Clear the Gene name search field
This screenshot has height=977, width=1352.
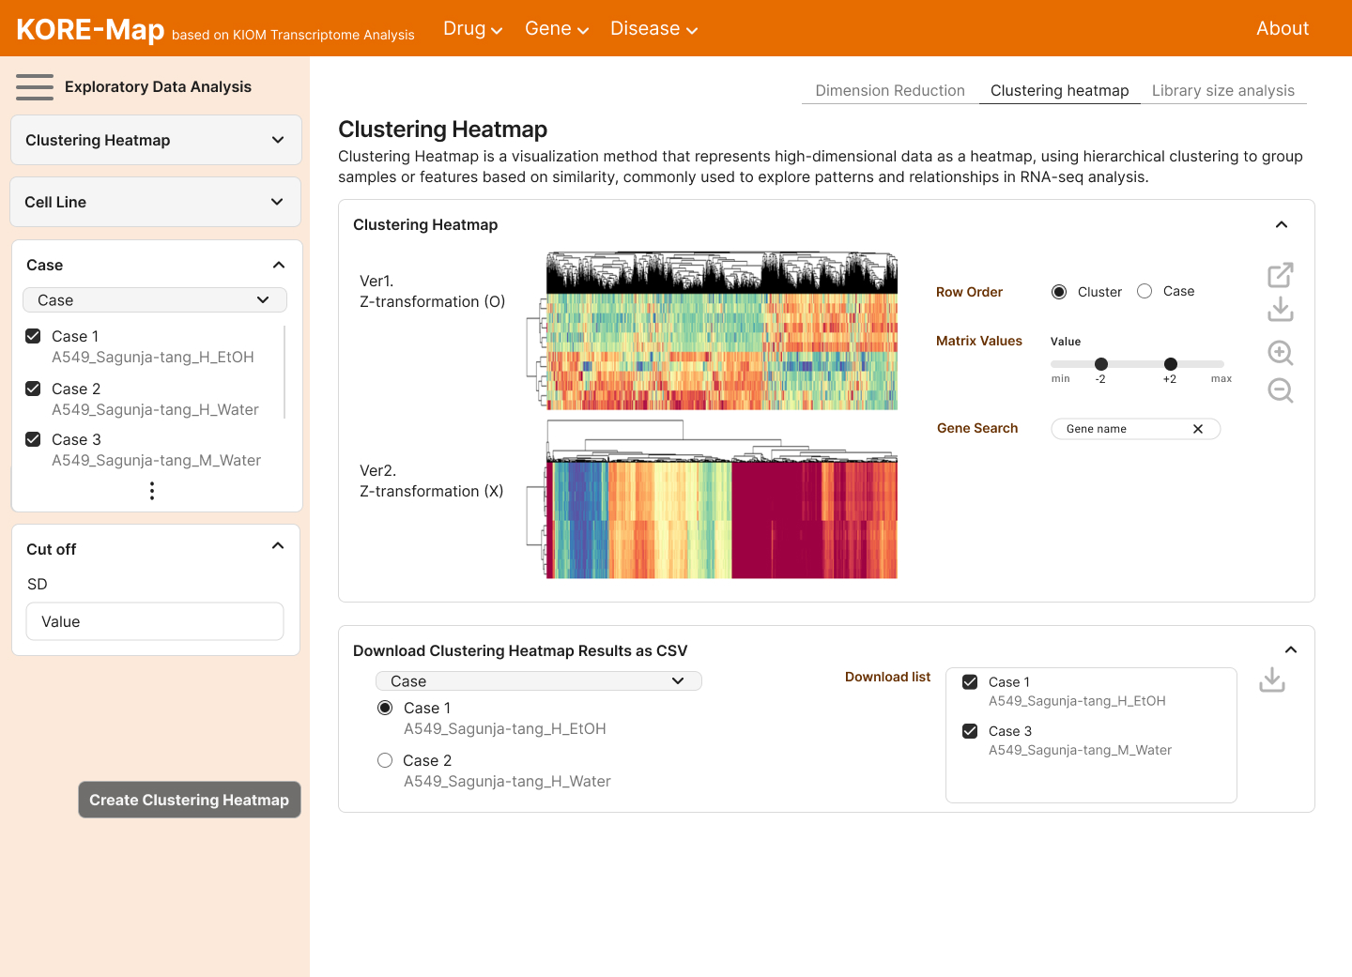[x=1198, y=429]
